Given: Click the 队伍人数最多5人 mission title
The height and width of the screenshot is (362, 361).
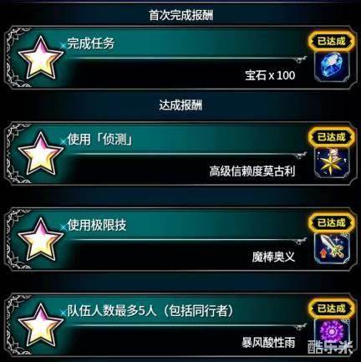Looking at the screenshot, I should pyautogui.click(x=150, y=311).
